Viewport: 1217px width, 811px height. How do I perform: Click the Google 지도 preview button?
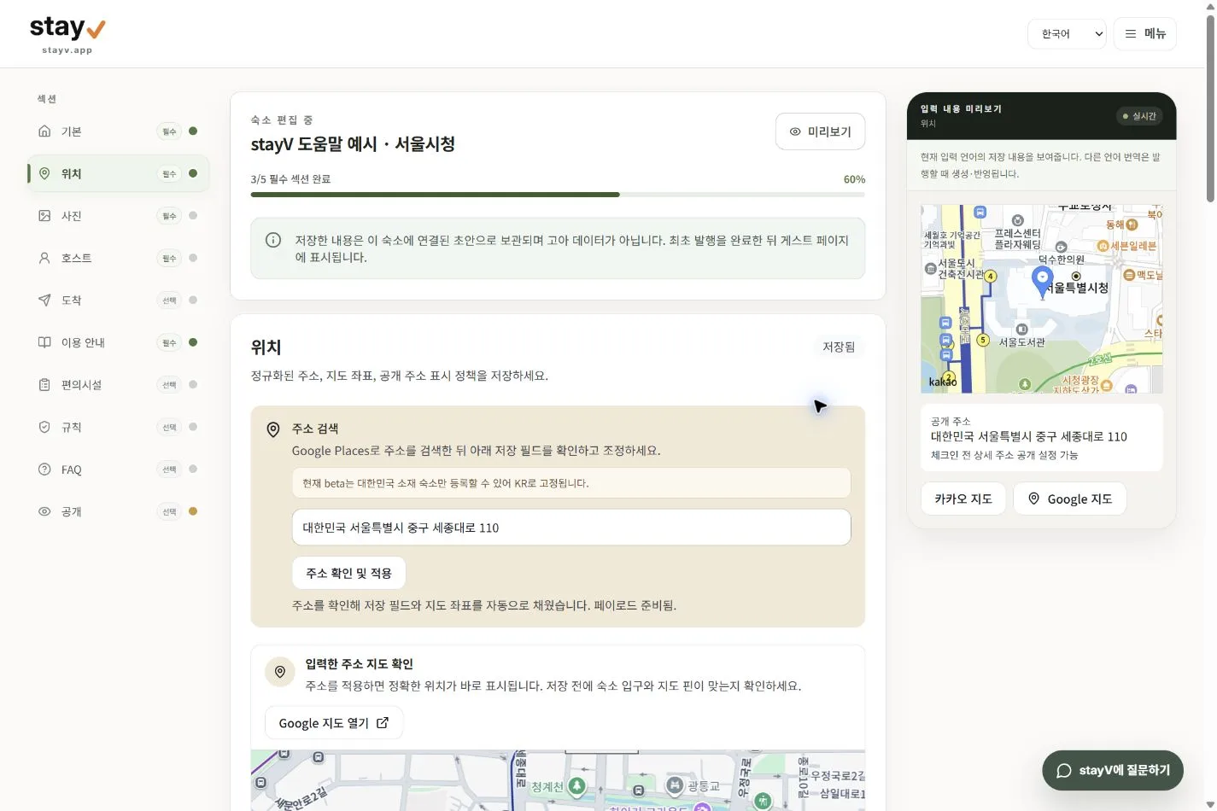[1069, 499]
